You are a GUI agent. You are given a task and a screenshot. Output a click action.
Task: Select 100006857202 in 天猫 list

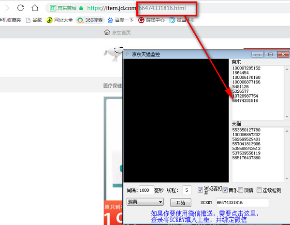pos(246,135)
